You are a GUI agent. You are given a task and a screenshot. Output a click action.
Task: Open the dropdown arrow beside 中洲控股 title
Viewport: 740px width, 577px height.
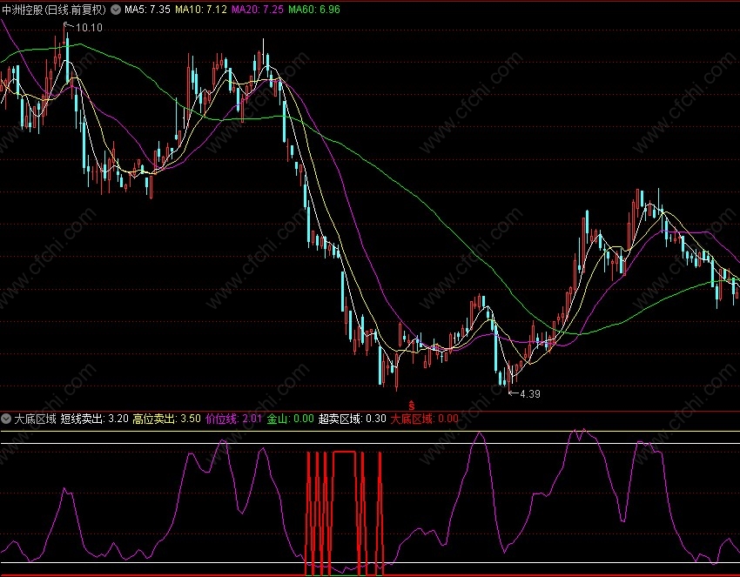116,10
